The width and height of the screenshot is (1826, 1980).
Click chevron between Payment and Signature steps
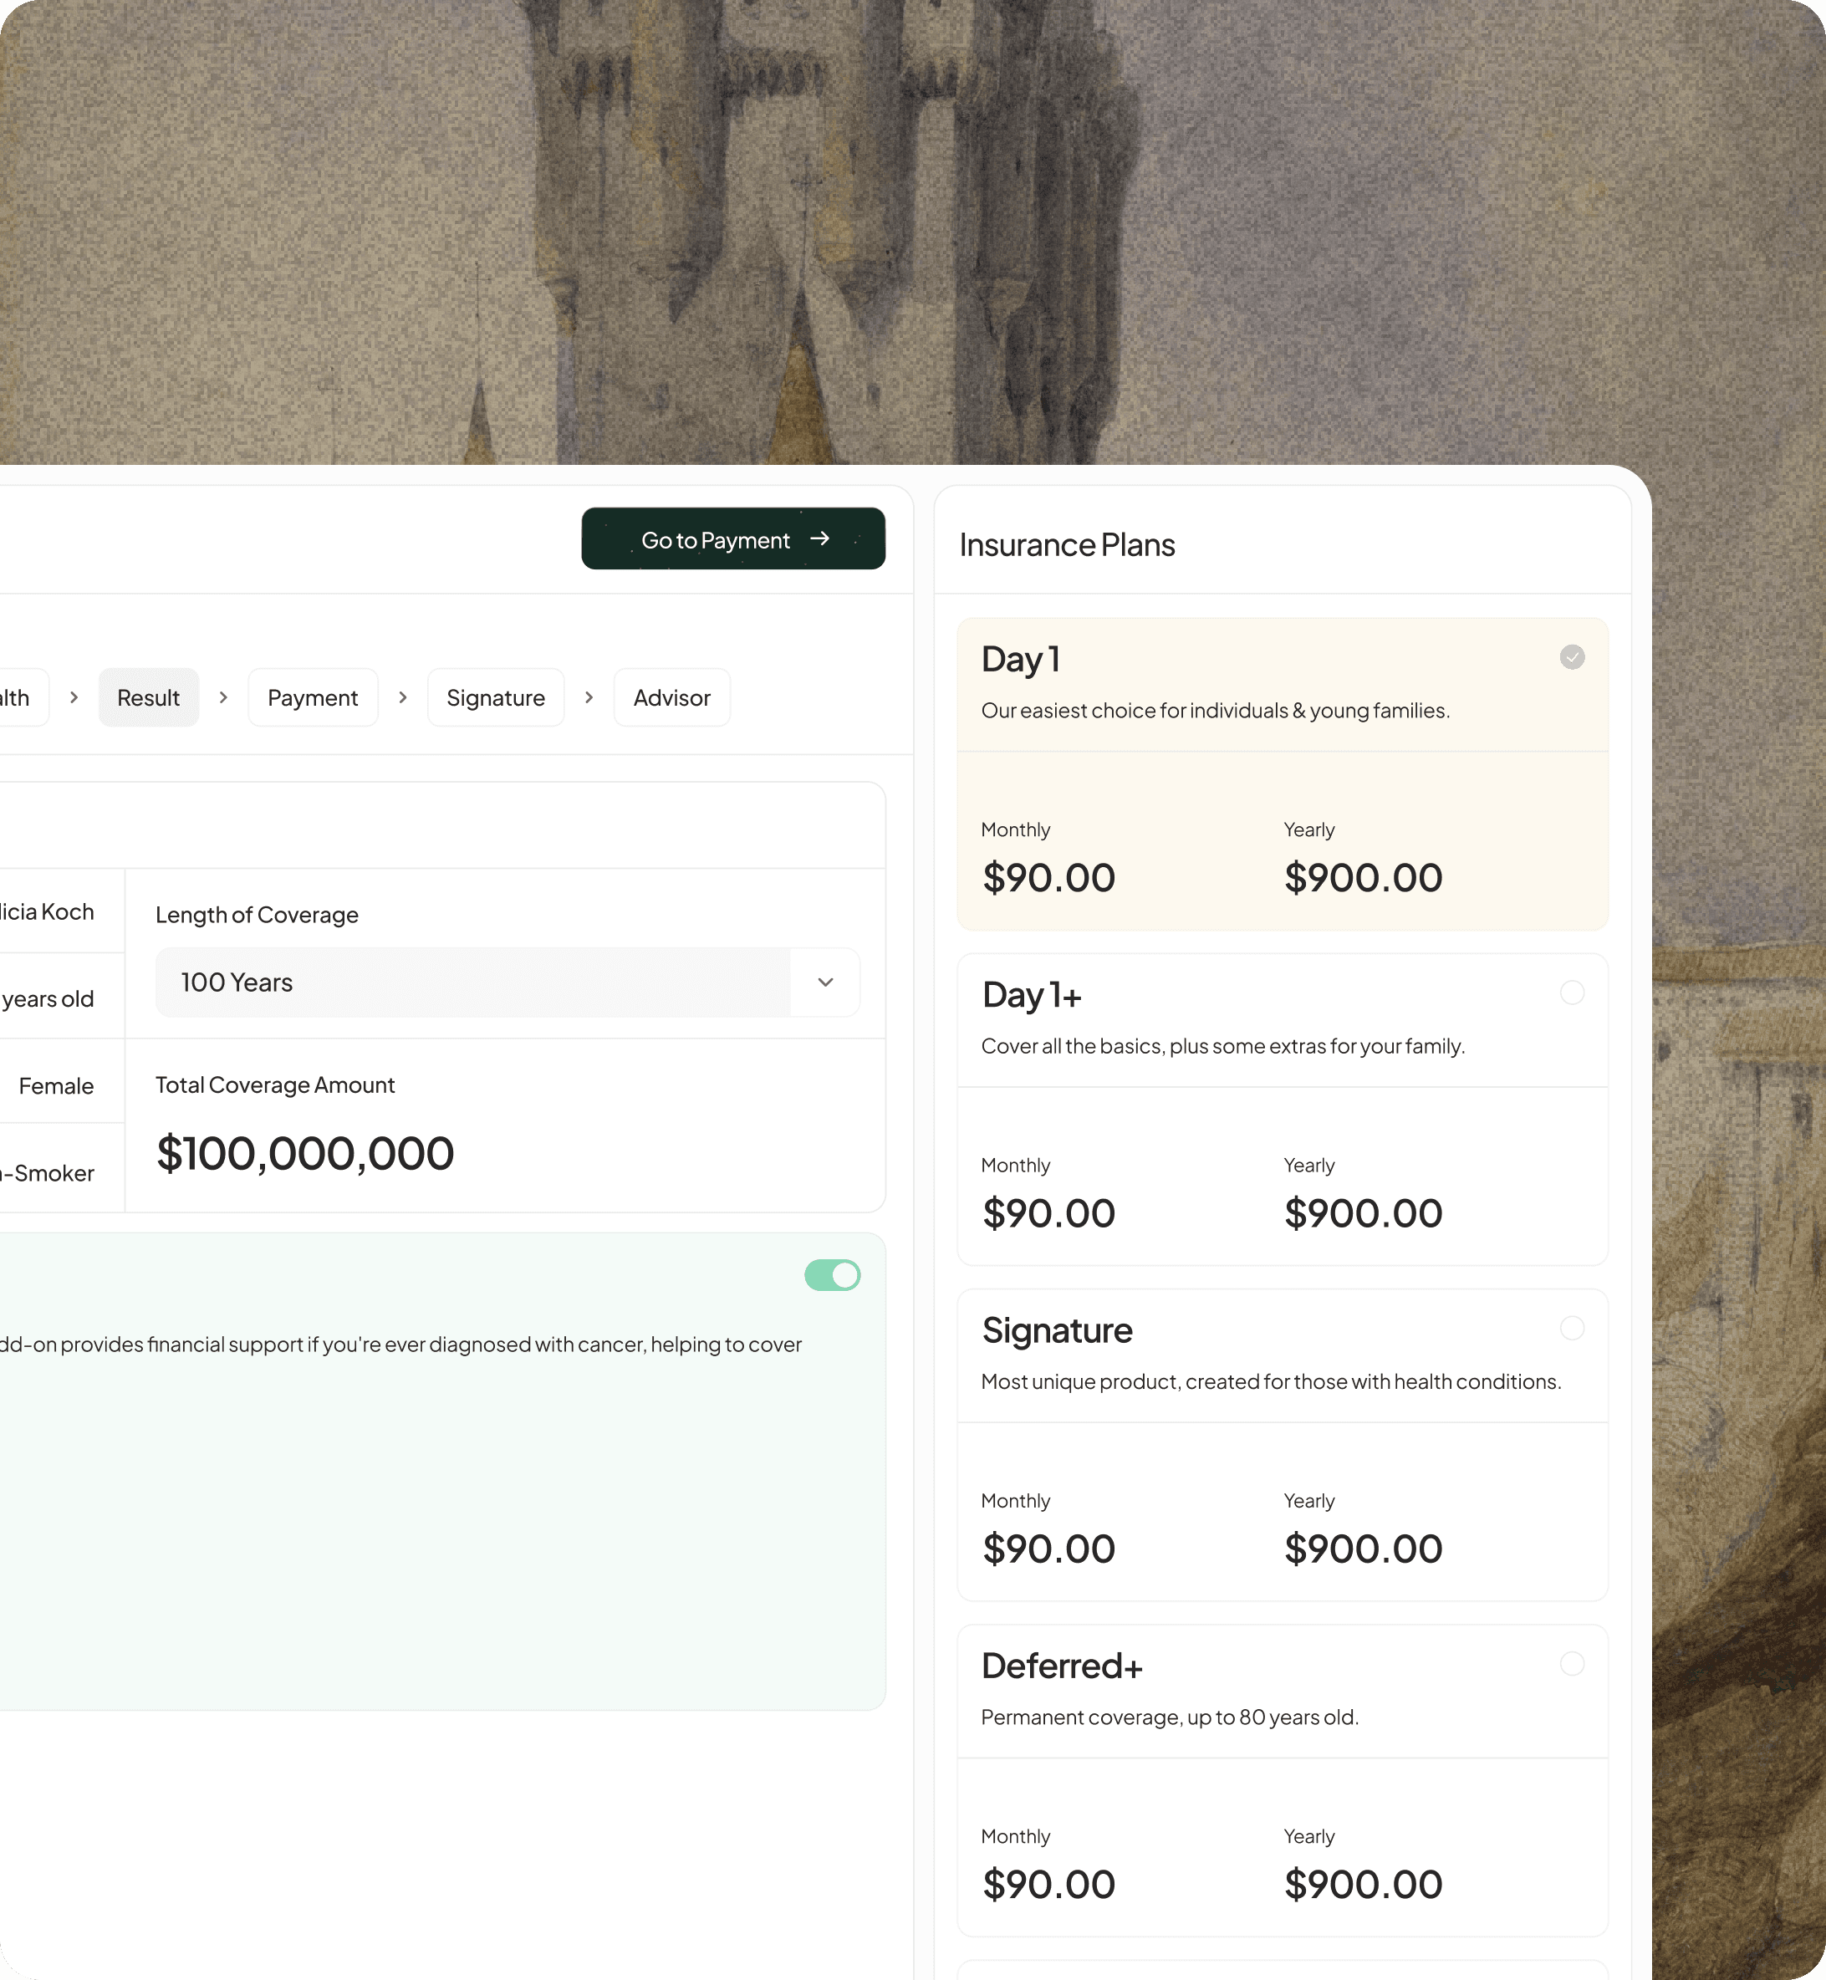(x=402, y=697)
